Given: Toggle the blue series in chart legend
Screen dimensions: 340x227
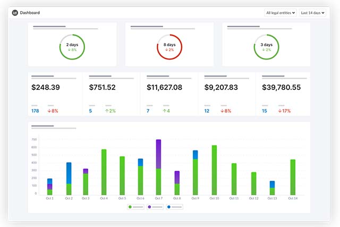Looking at the screenshot, I should [x=176, y=206].
